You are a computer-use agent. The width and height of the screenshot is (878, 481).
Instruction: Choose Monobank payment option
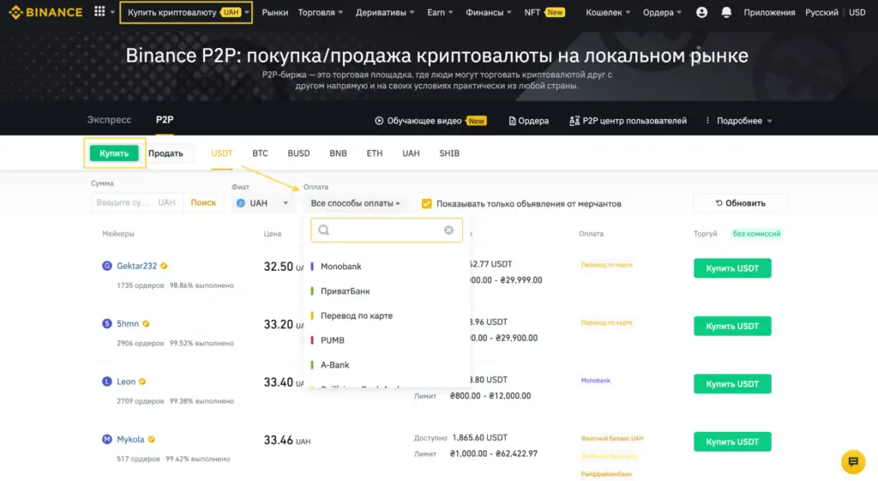click(341, 267)
